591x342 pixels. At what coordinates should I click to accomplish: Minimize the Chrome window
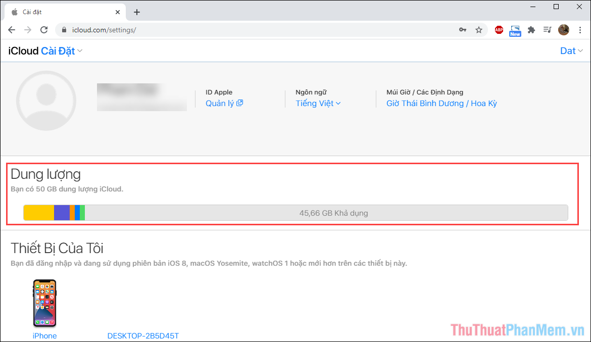pos(533,7)
